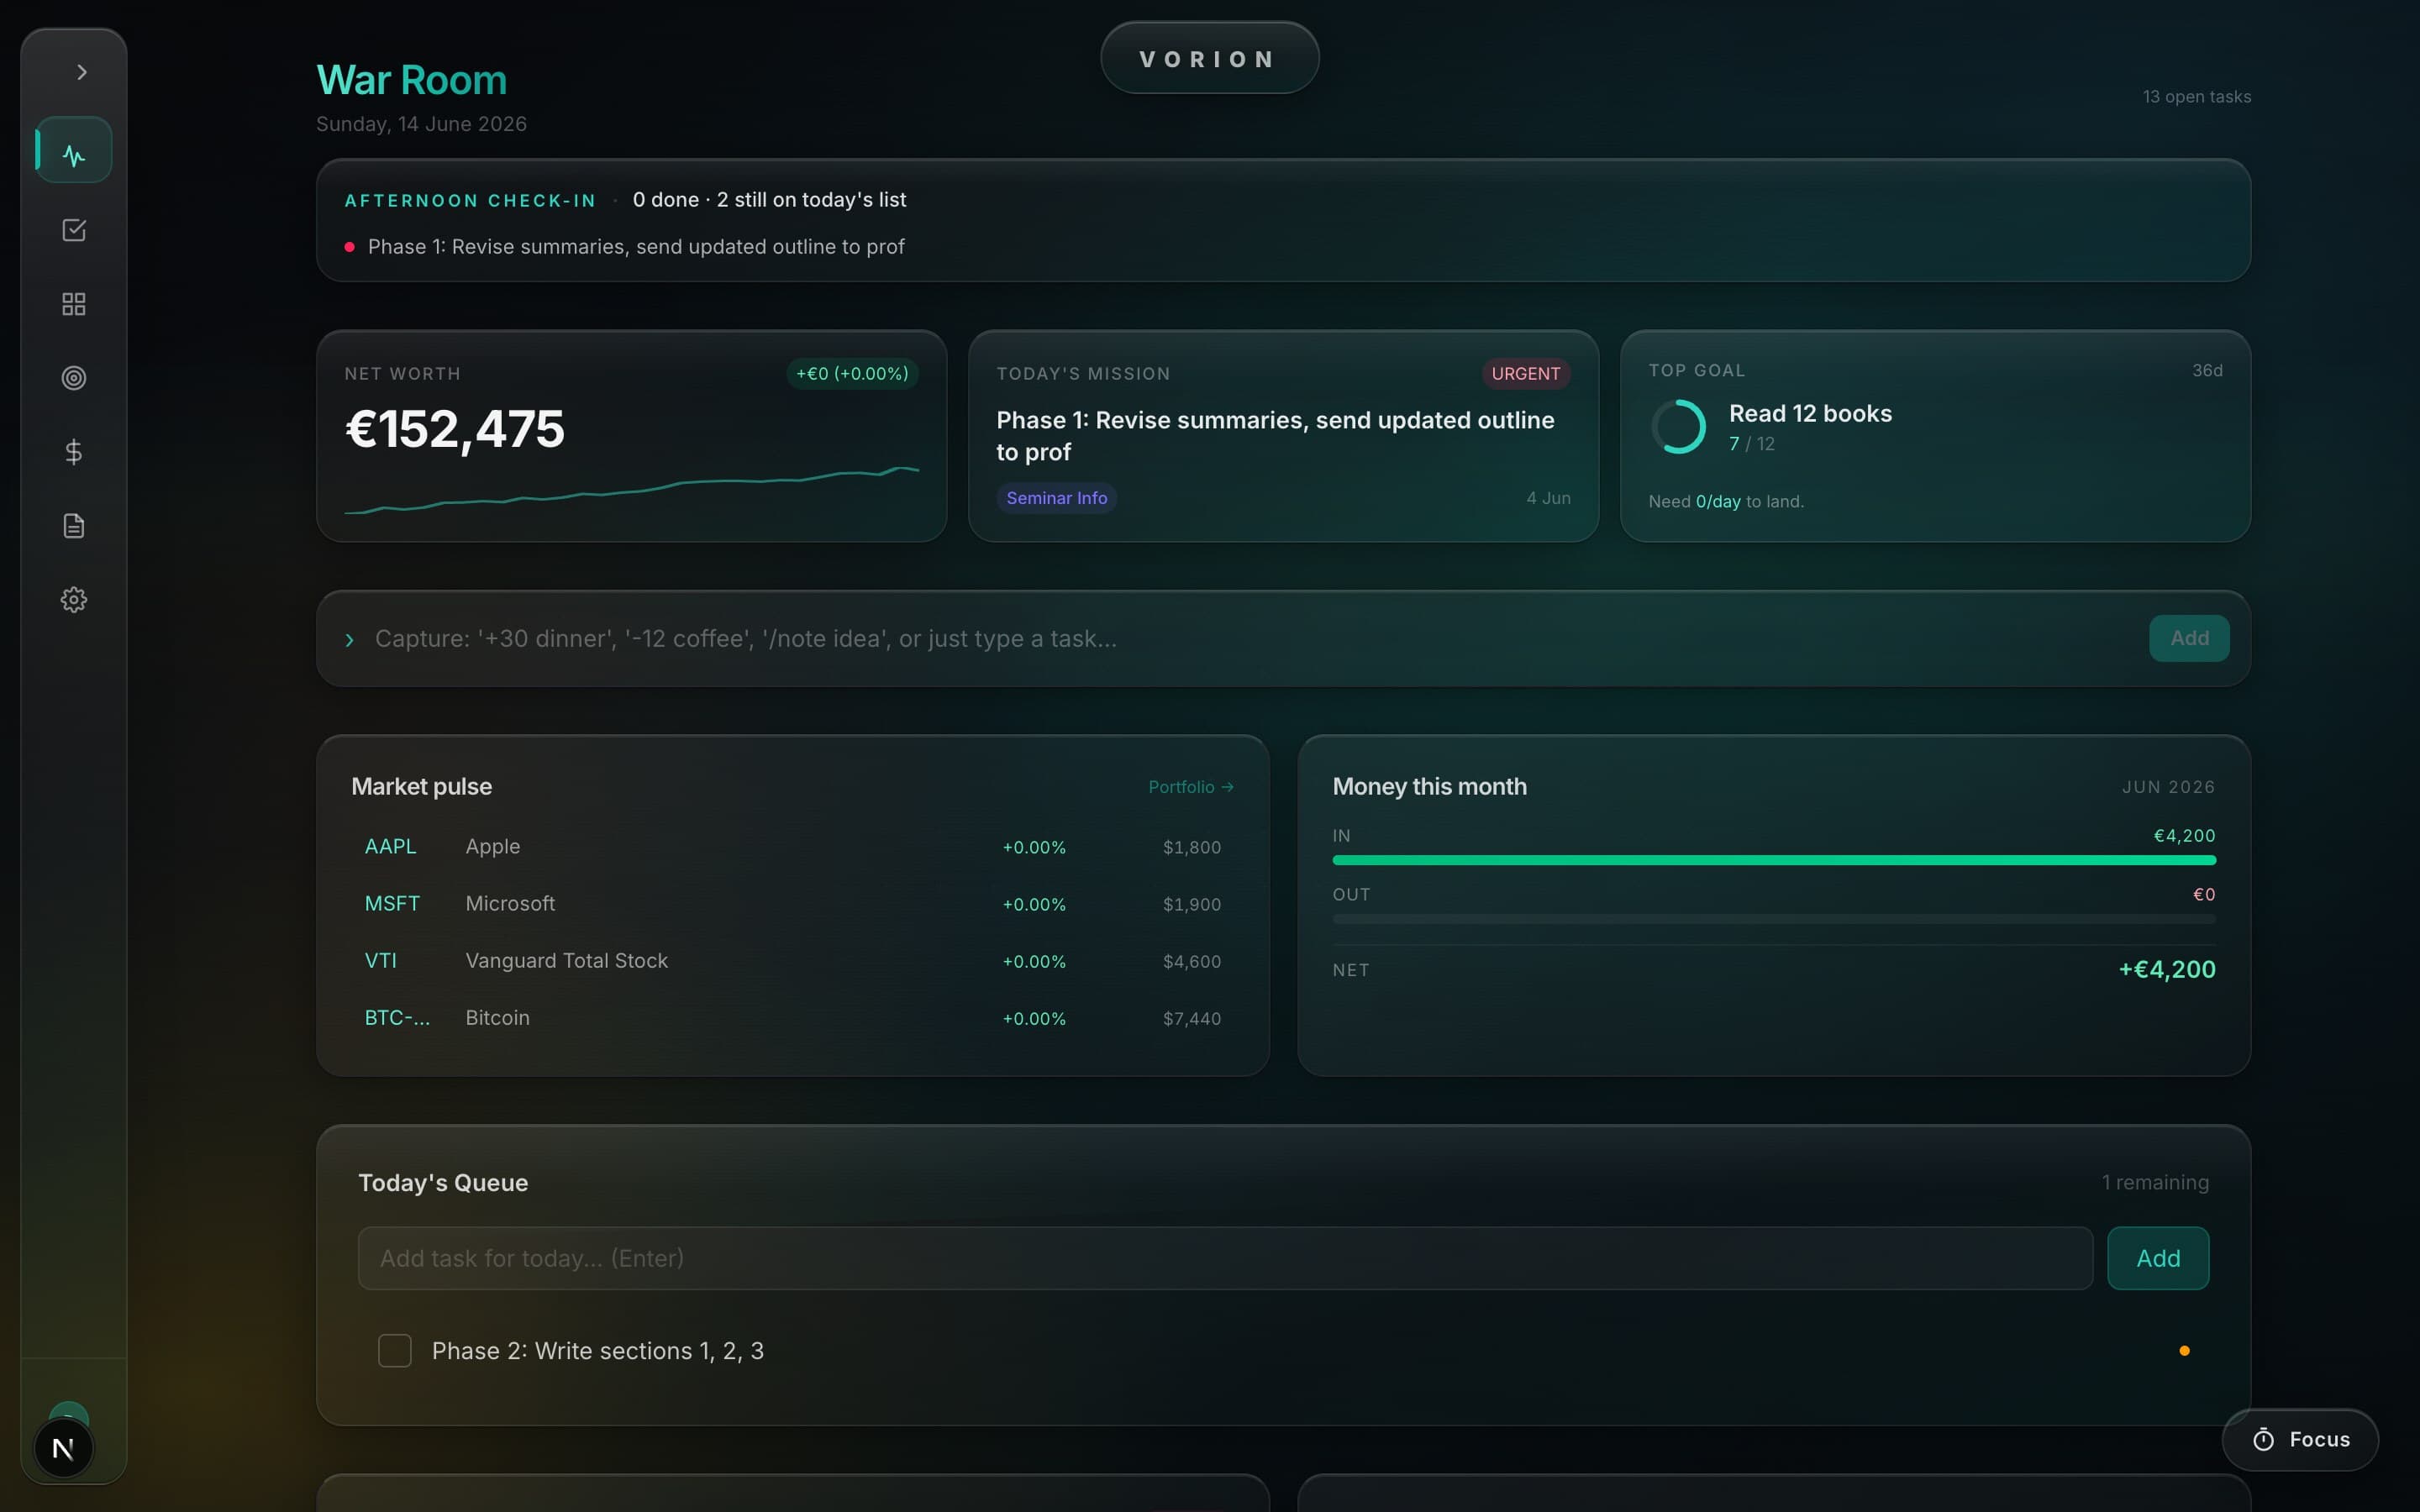The height and width of the screenshot is (1512, 2420).
Task: Open the grid dashboard icon in sidebar
Action: (x=74, y=304)
